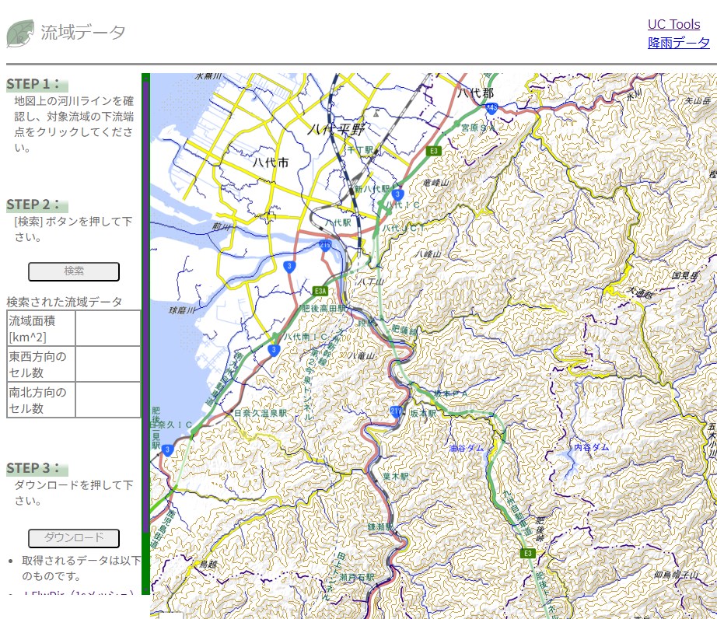Image resolution: width=717 pixels, height=619 pixels.
Task: Click the empty value cell beside 流域面積
Action: click(108, 329)
